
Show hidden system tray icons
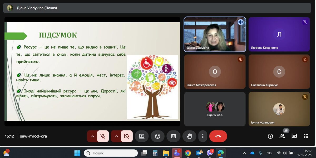244,153
